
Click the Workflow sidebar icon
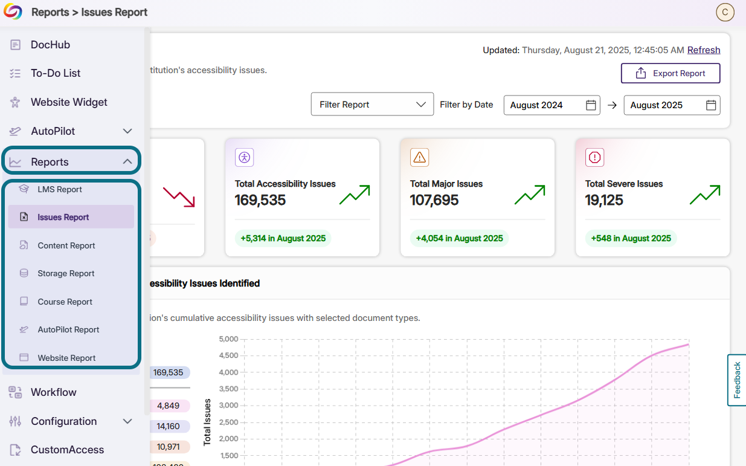(16, 392)
